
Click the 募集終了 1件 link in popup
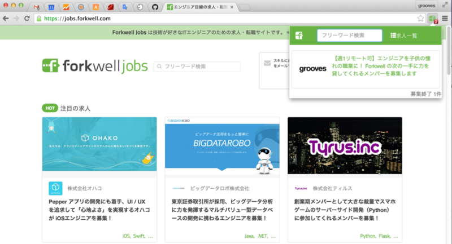tap(425, 94)
